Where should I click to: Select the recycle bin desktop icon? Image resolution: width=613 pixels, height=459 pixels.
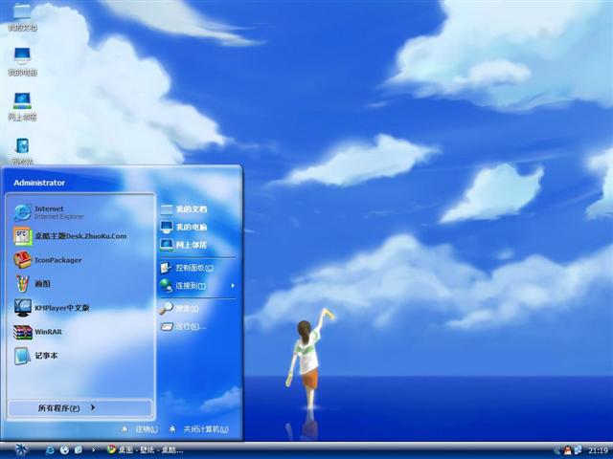coord(22,151)
